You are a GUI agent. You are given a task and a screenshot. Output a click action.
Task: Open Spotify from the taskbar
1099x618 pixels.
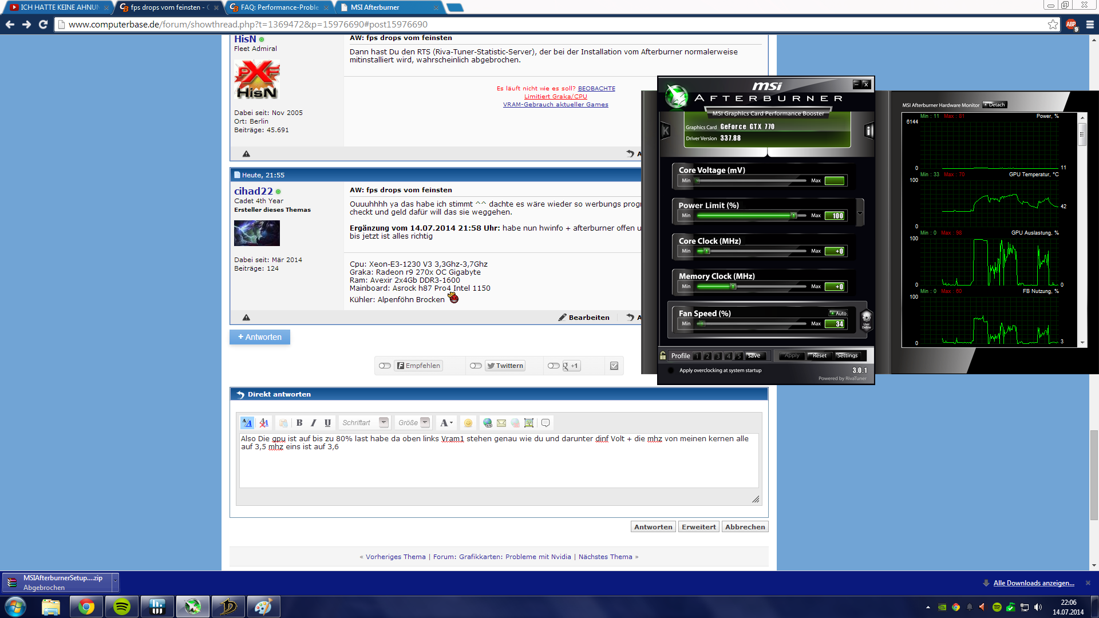122,607
